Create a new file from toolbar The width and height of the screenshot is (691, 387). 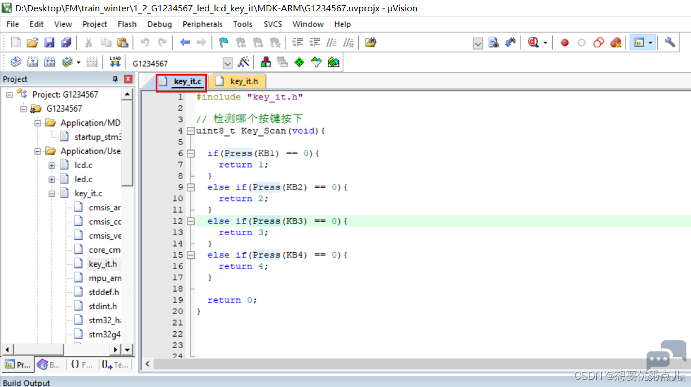tap(16, 42)
